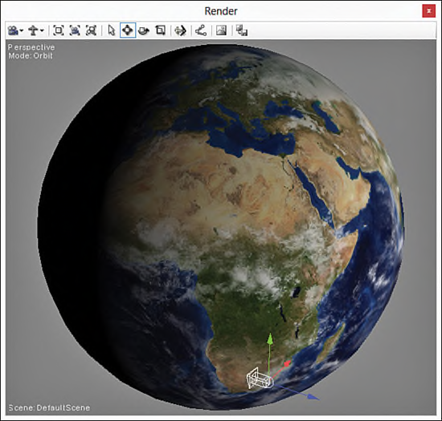Toggle the highlighted move translate tool

128,30
